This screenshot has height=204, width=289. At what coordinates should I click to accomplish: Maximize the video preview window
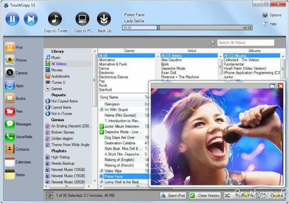272,86
